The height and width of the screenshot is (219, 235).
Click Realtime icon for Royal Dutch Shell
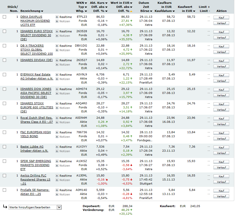tap(57, 118)
